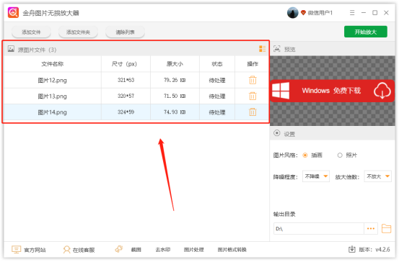Click the 324*59 size cell
Image resolution: width=399 pixels, height=262 pixels.
[x=126, y=112]
